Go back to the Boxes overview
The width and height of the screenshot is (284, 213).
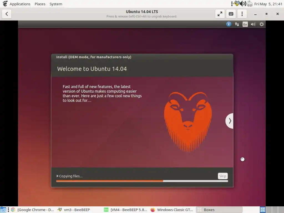click(x=7, y=14)
